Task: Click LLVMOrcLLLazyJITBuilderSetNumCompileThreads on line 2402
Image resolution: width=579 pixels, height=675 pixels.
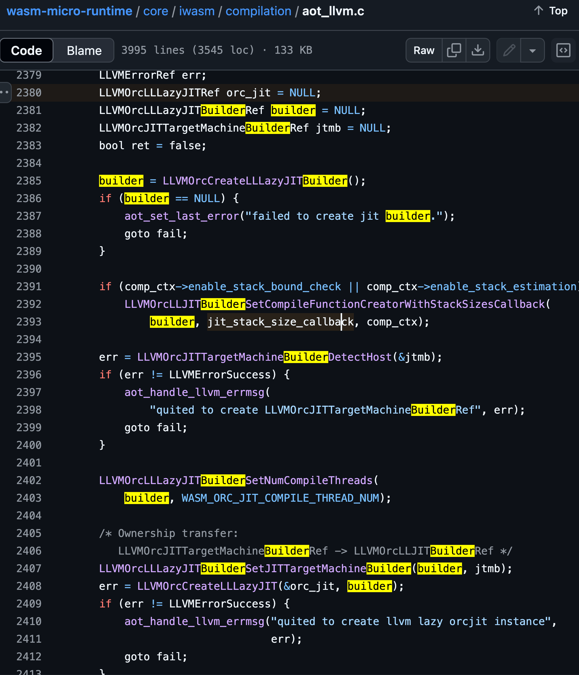Action: point(236,480)
